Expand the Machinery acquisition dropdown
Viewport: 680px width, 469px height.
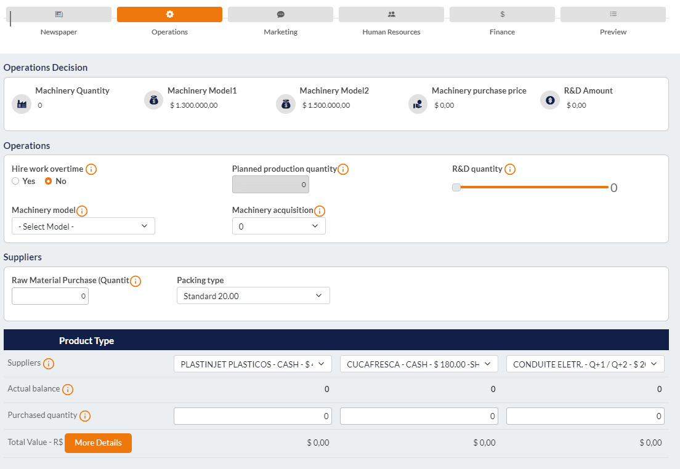click(278, 226)
